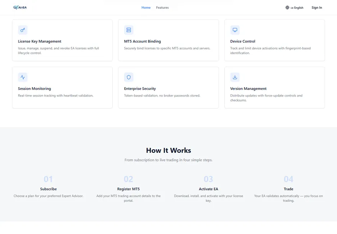This screenshot has width=337, height=234.
Task: Click the 'From subscription to live trading' subtitle
Action: (x=168, y=160)
